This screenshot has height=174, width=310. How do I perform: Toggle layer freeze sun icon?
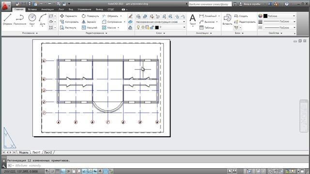(143, 28)
